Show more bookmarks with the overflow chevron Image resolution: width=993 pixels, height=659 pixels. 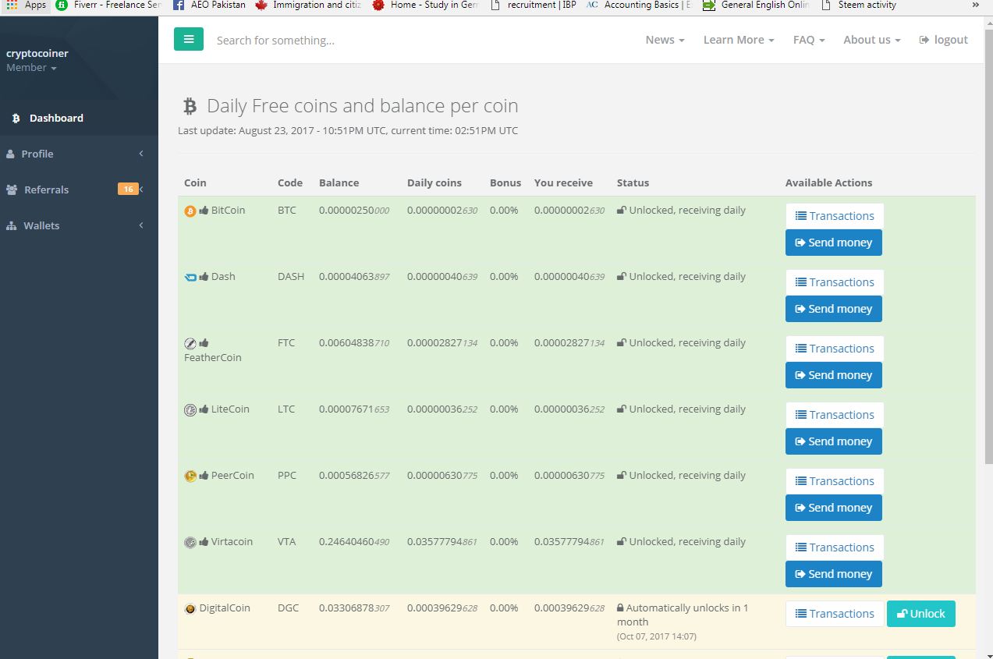pos(975,5)
